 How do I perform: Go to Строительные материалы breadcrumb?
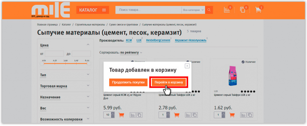[90, 24]
